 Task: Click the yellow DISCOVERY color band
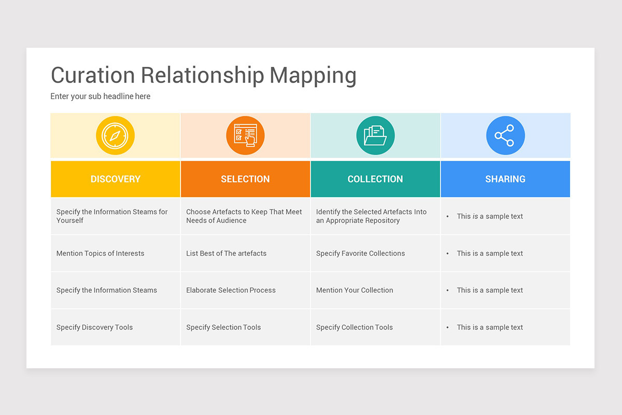pos(115,178)
